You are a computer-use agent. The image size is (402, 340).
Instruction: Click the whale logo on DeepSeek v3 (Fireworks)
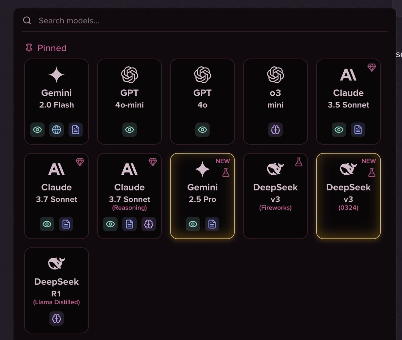(x=275, y=169)
